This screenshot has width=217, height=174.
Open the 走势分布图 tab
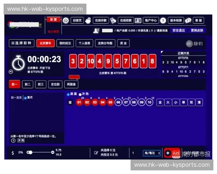(x=105, y=43)
